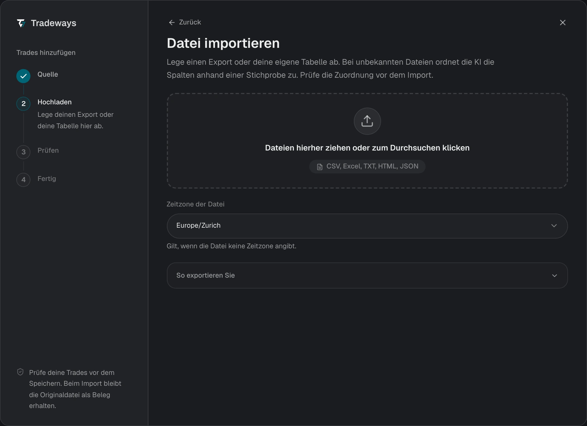This screenshot has height=426, width=587.
Task: Select the Prüfen step label
Action: tap(48, 150)
